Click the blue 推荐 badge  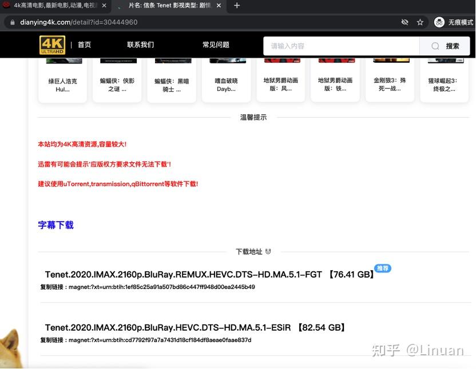tap(383, 268)
